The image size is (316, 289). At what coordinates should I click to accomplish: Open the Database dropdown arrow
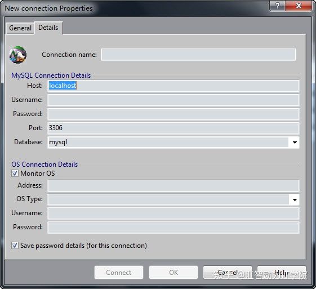[295, 143]
